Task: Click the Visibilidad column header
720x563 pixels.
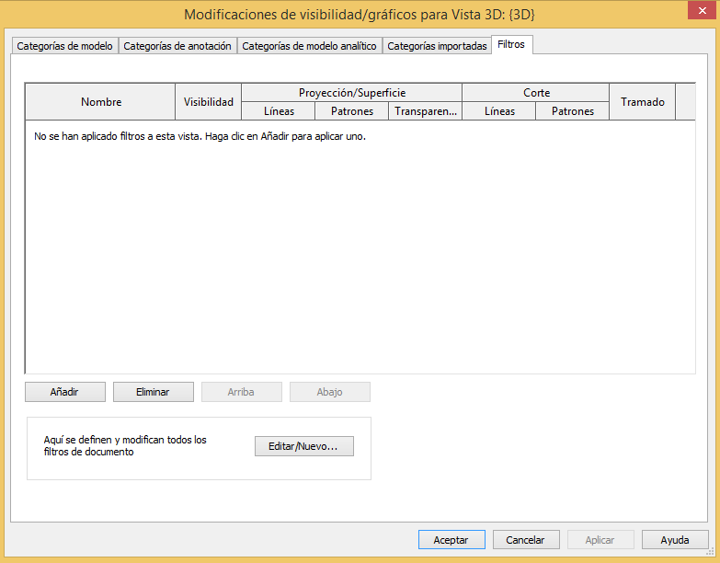Action: [x=209, y=102]
